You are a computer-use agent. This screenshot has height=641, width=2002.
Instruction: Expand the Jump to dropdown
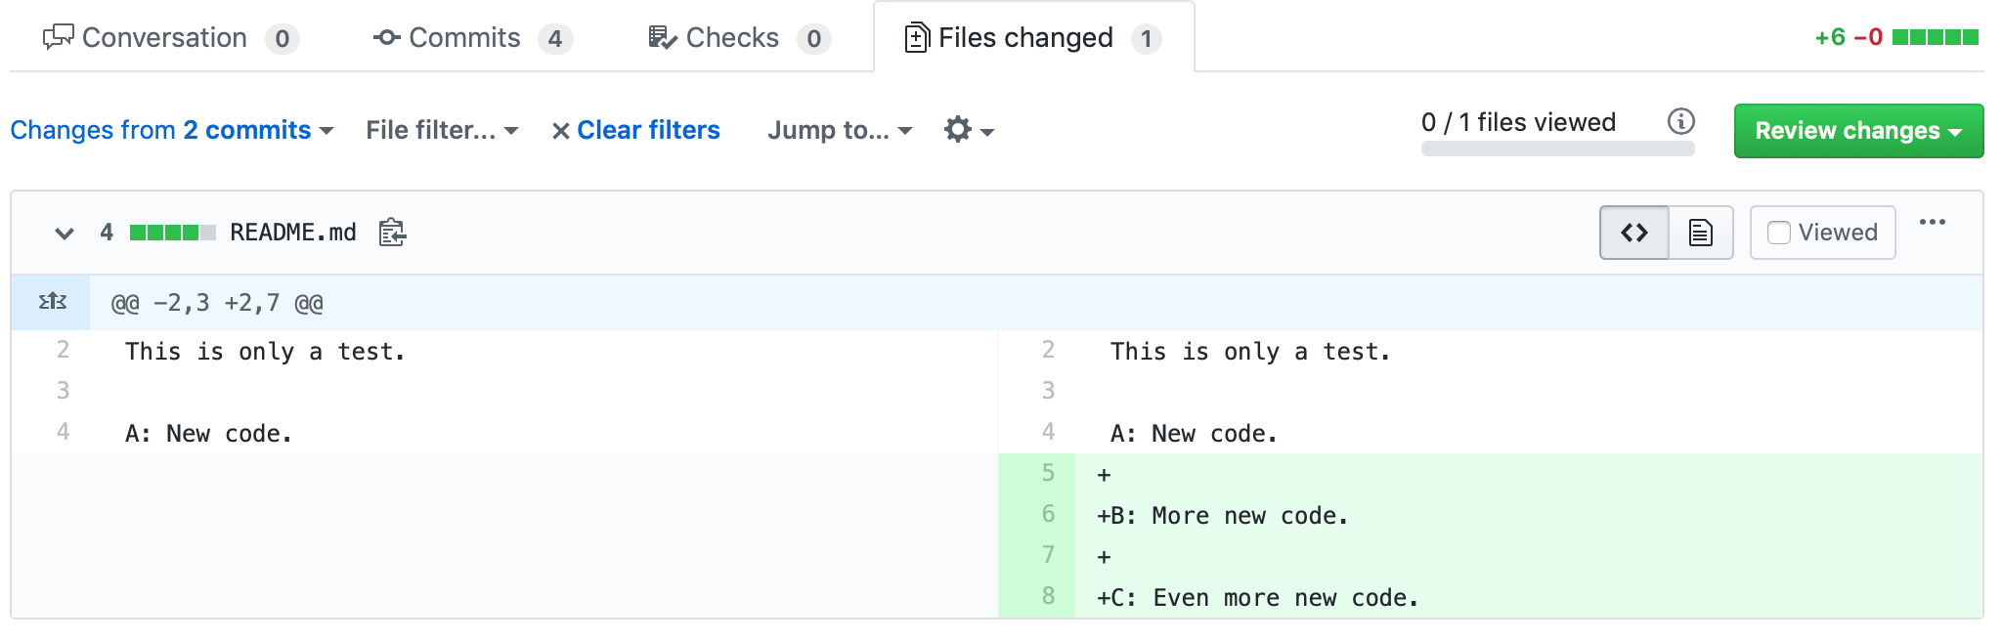pyautogui.click(x=840, y=130)
